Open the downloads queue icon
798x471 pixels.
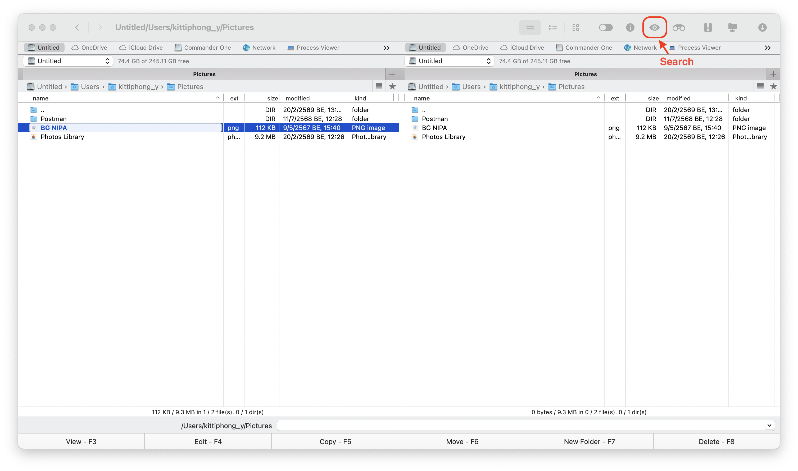(762, 27)
